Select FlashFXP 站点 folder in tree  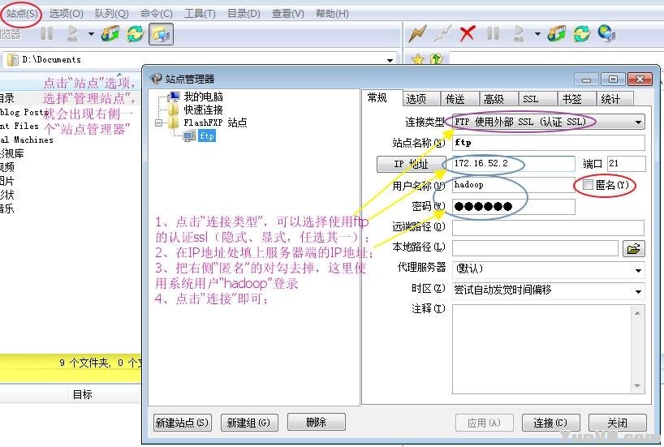(215, 122)
